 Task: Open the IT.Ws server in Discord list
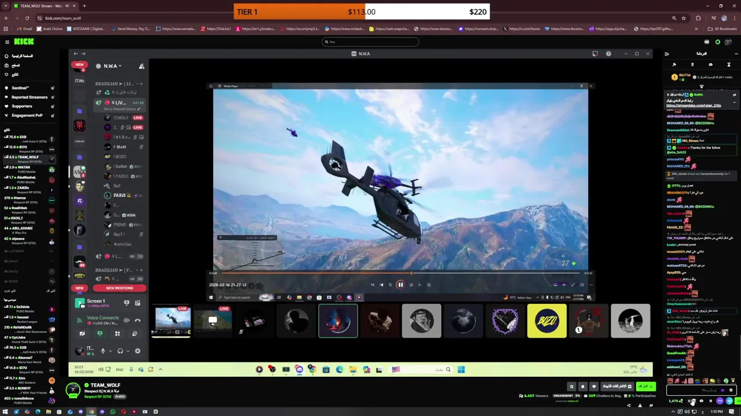79,81
